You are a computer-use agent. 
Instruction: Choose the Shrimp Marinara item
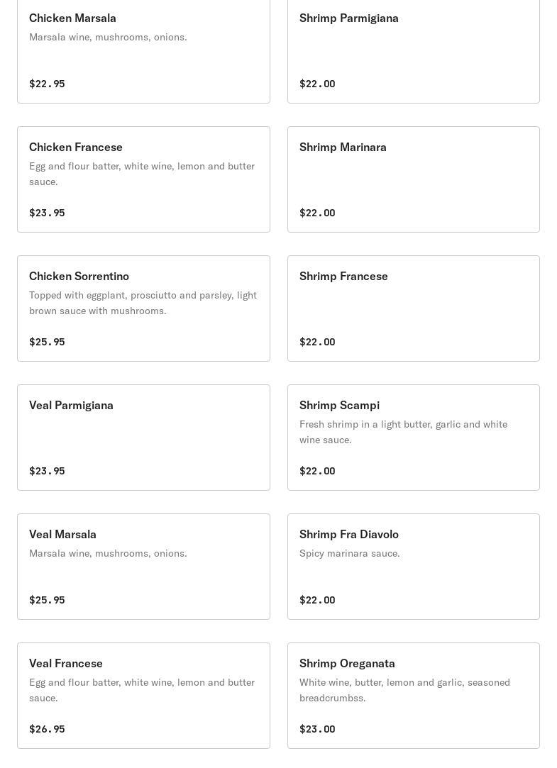(x=343, y=148)
